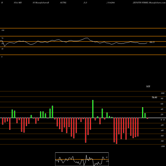Click the 'SI(TM)' header label
The image size is (166, 166).
pyautogui.click(x=63, y=3)
